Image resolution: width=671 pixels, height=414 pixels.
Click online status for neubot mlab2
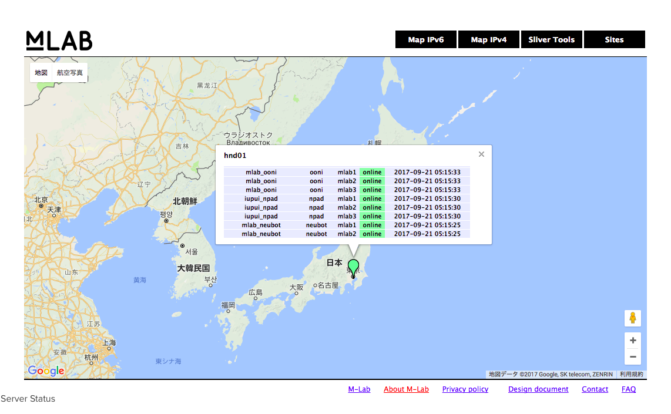point(372,234)
